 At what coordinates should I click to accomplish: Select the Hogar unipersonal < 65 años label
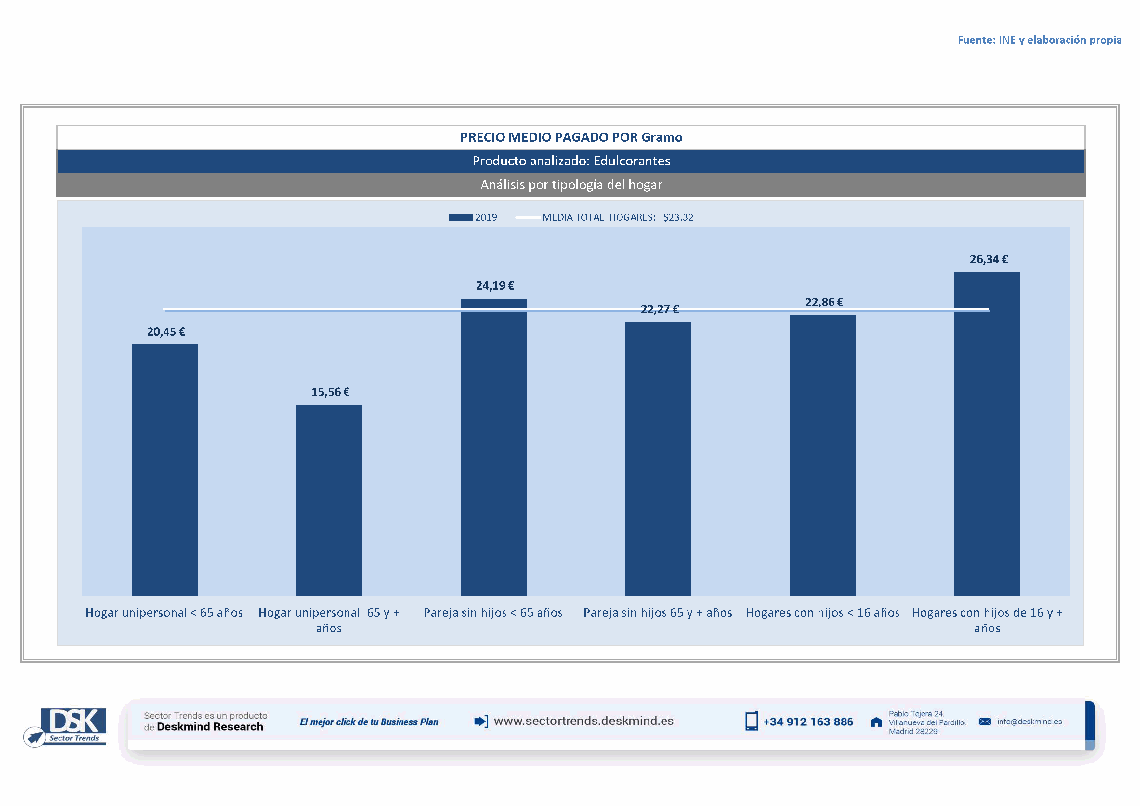pos(164,612)
